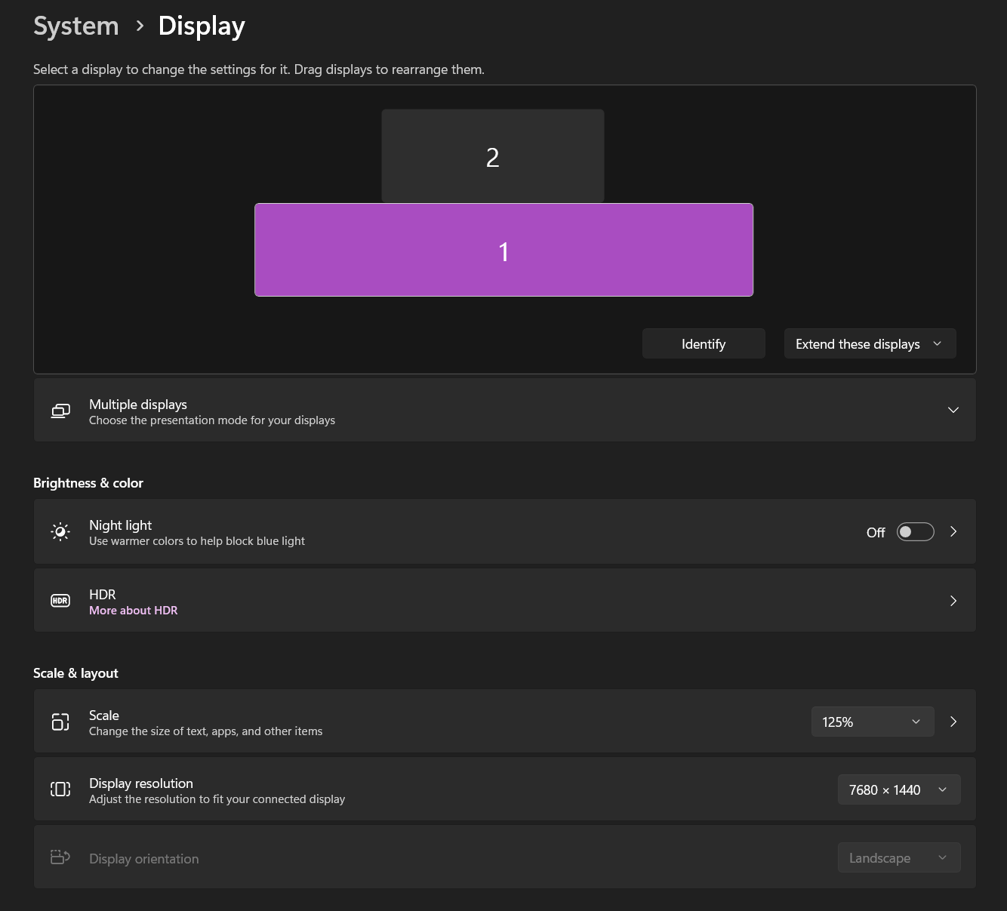Click the Night light sun icon
The height and width of the screenshot is (911, 1007).
(60, 532)
